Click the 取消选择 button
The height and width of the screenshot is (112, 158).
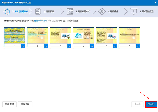point(25,104)
